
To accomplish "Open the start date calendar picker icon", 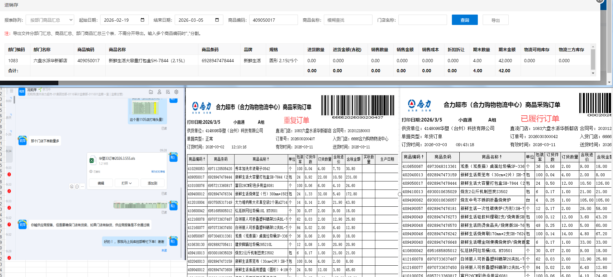I will 142,20.
